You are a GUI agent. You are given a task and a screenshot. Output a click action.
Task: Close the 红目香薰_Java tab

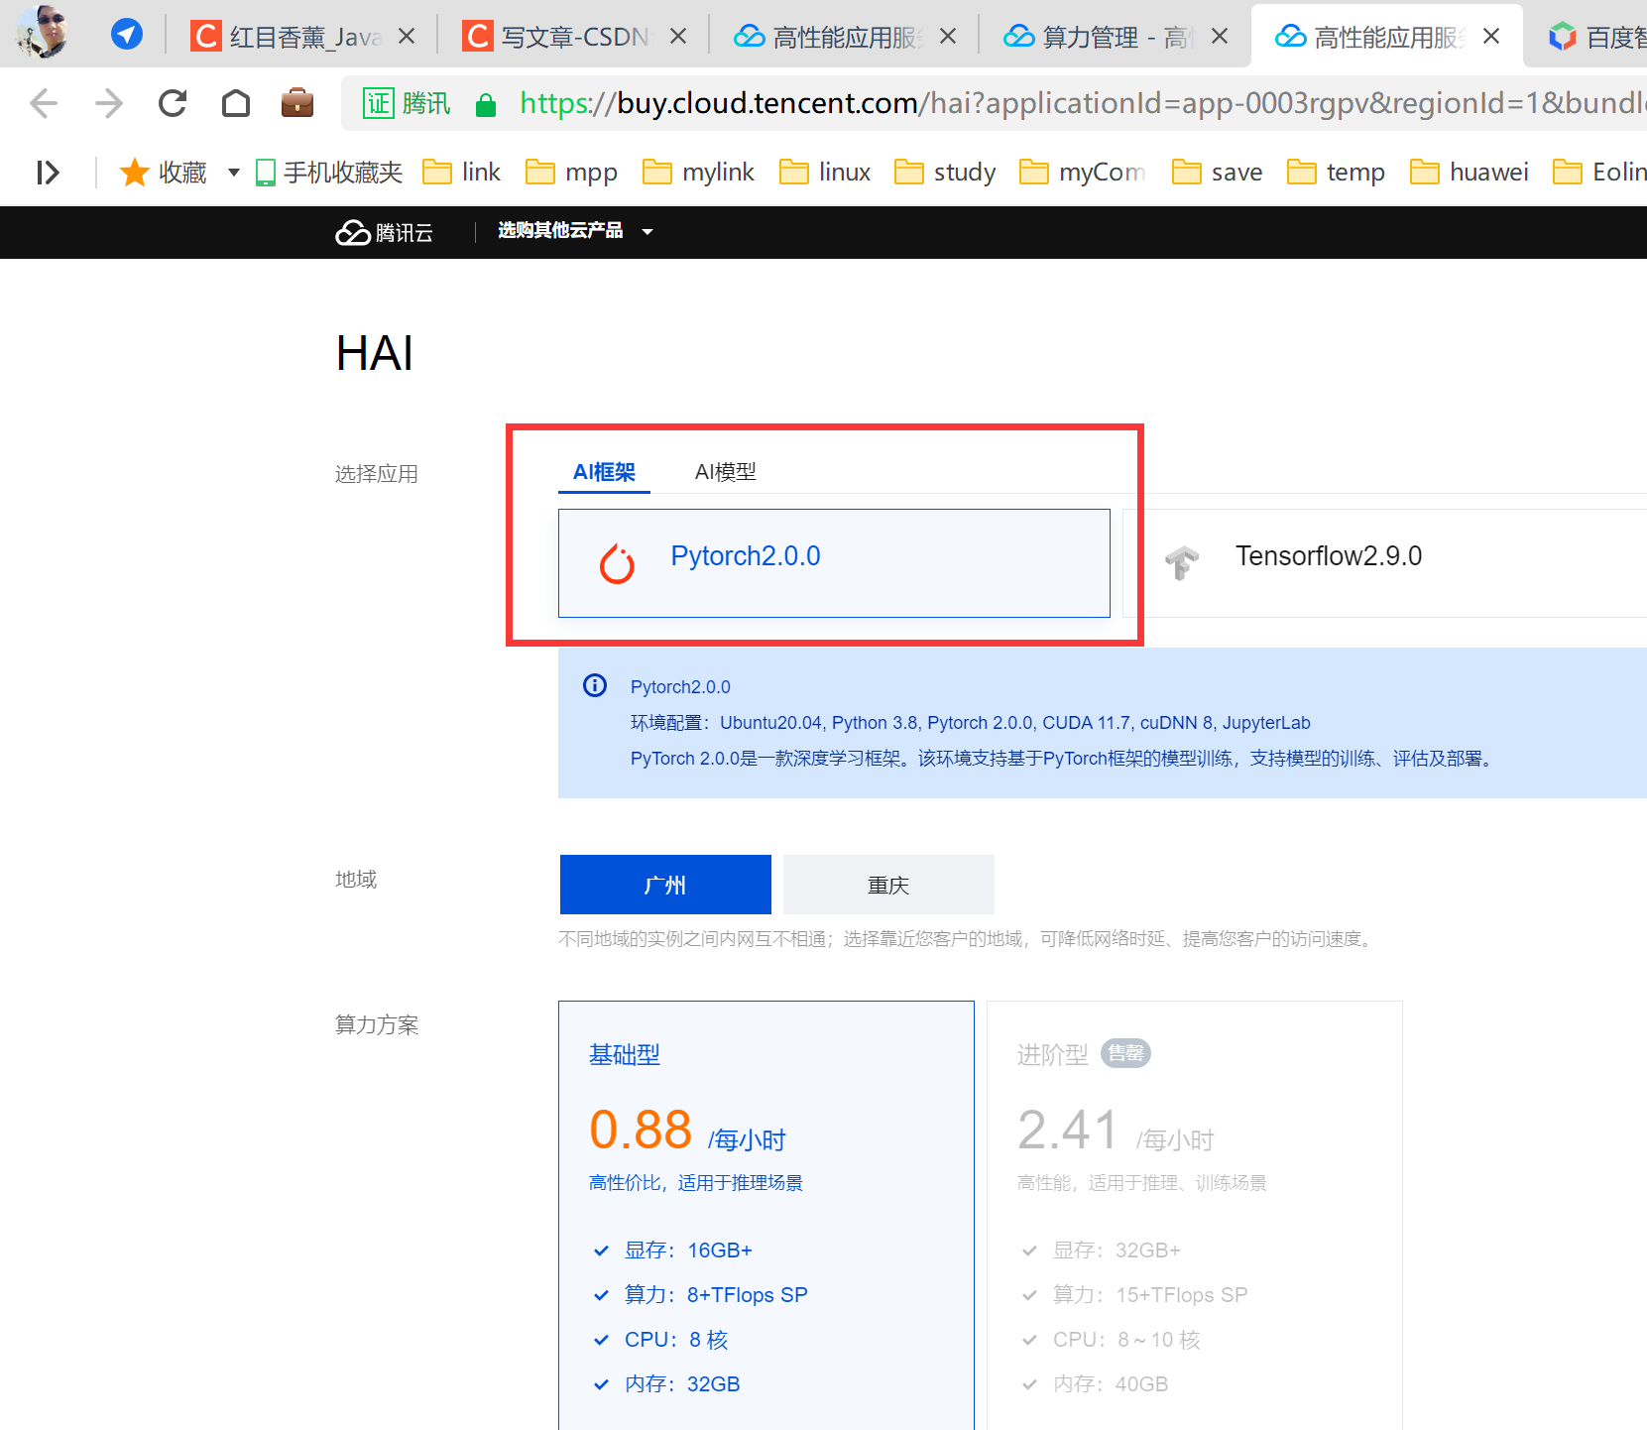pos(407,37)
